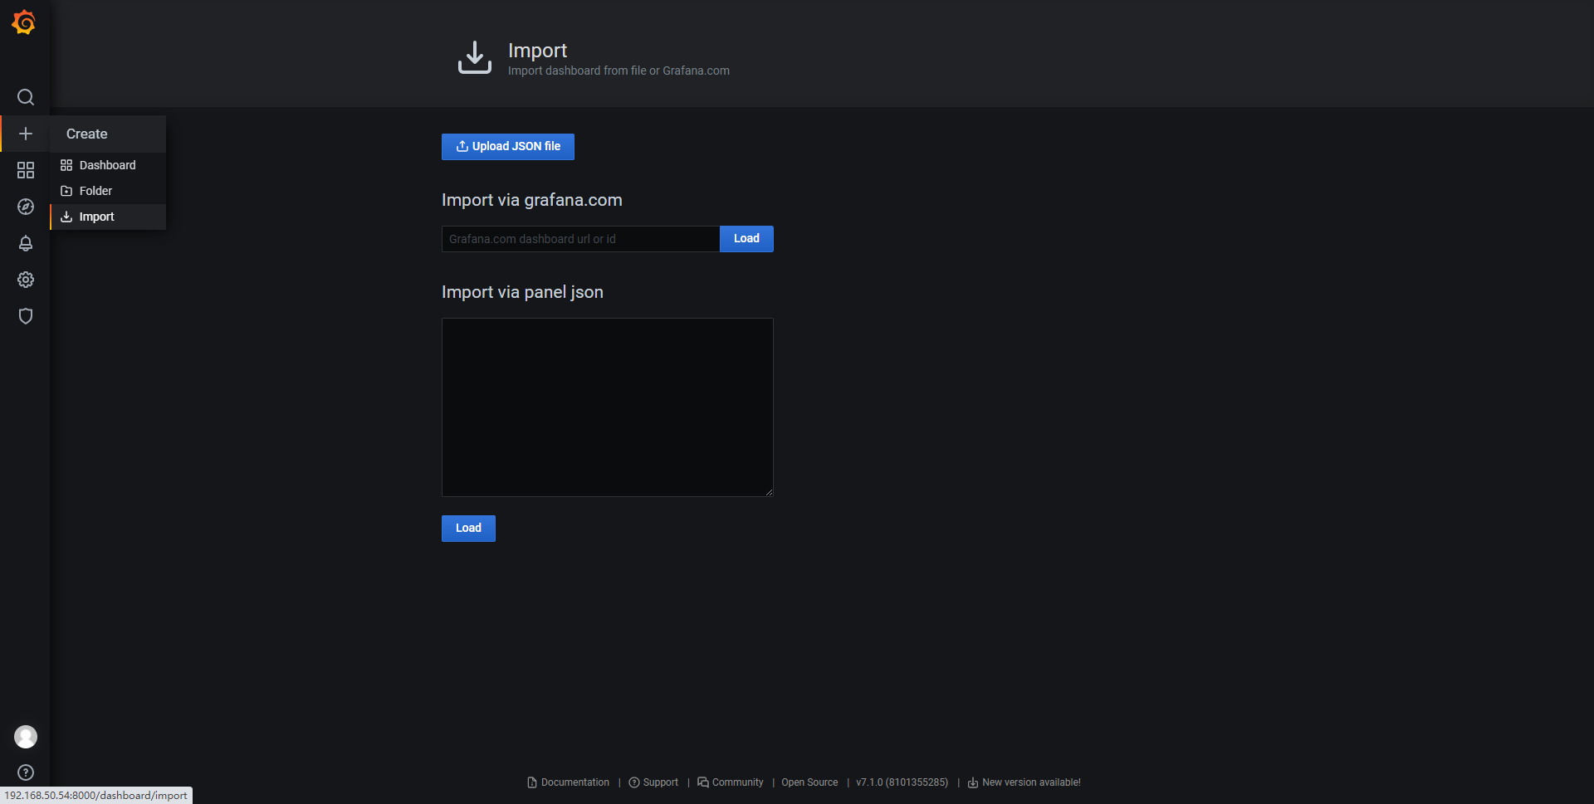This screenshot has height=804, width=1594.
Task: Click Load next to grafana.com field
Action: point(746,239)
